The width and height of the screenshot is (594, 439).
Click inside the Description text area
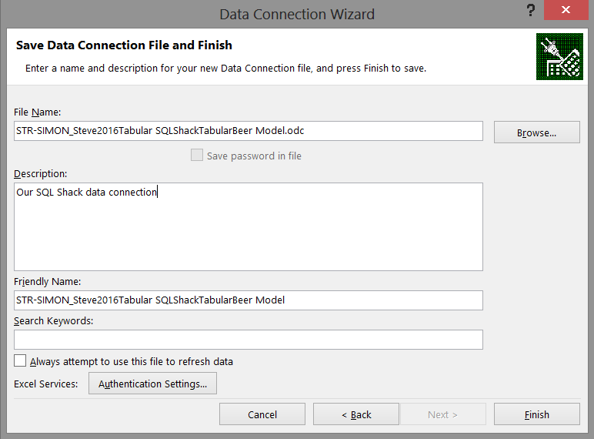[x=248, y=226]
